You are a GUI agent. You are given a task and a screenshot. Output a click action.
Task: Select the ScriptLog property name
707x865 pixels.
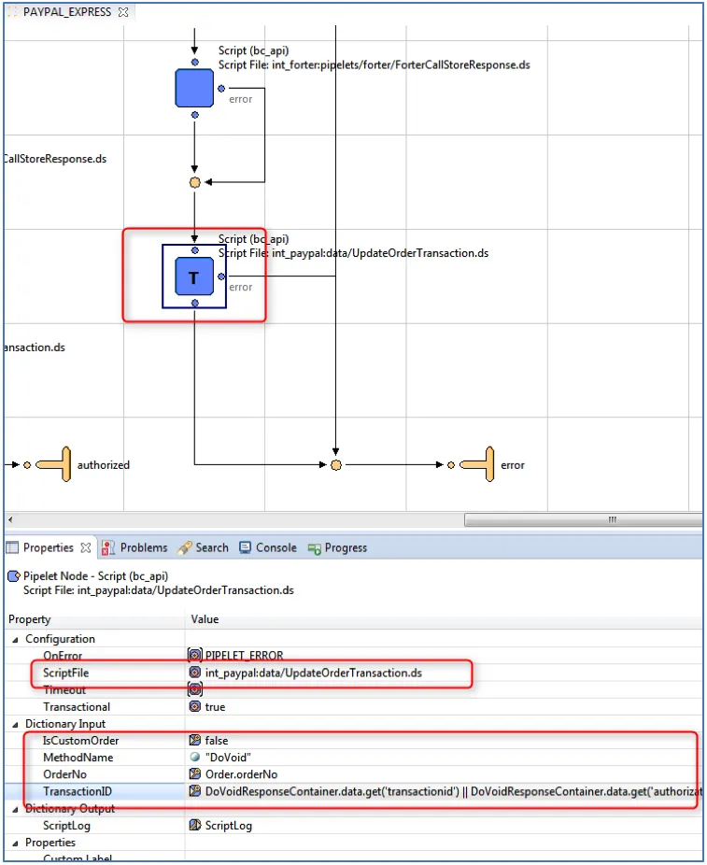click(66, 825)
